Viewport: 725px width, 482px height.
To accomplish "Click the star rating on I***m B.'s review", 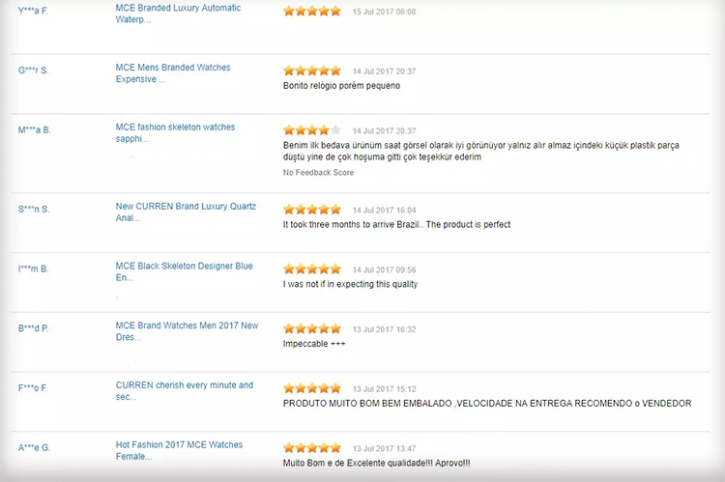I will click(x=311, y=269).
